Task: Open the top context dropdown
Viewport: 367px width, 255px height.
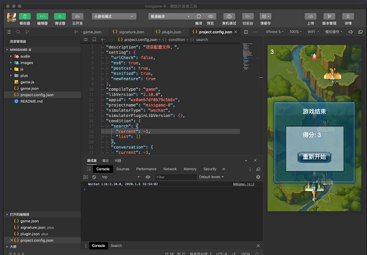Action: pyautogui.click(x=120, y=177)
